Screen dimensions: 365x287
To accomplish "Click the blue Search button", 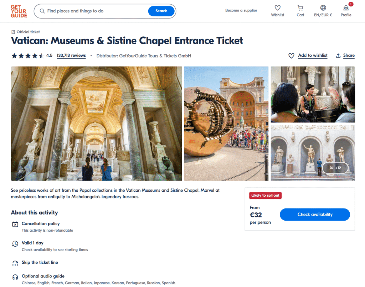I will (161, 11).
